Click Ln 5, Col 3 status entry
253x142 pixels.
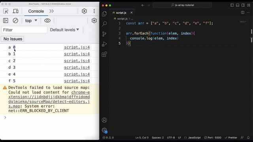[x=142, y=138]
